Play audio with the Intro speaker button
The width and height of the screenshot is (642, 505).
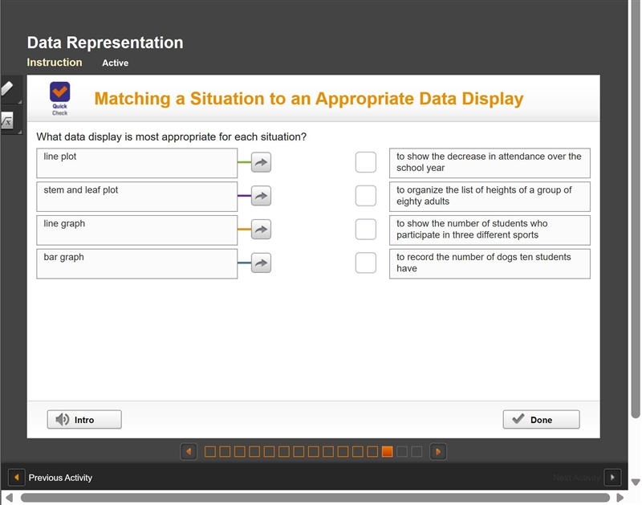click(x=84, y=419)
